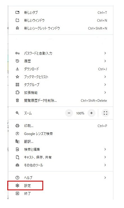Select 終了 to exit the browser
The image size is (124, 208).
61,193
